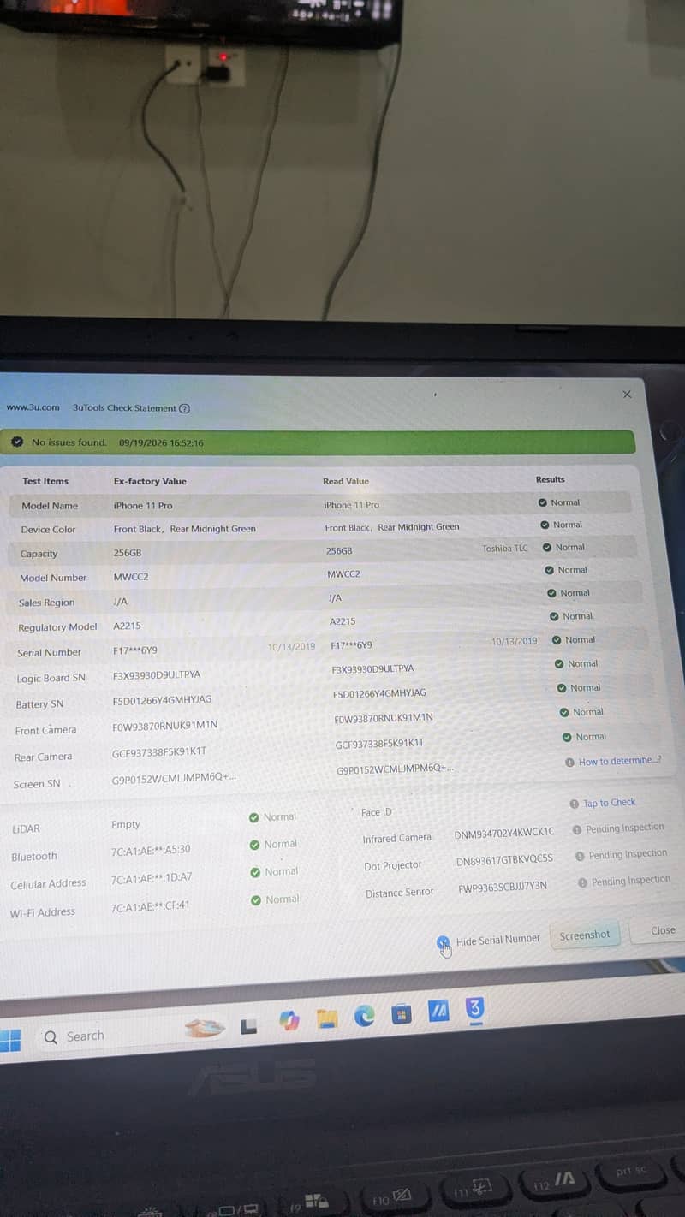
Task: Click the Windows Start button
Action: pyautogui.click(x=10, y=1041)
